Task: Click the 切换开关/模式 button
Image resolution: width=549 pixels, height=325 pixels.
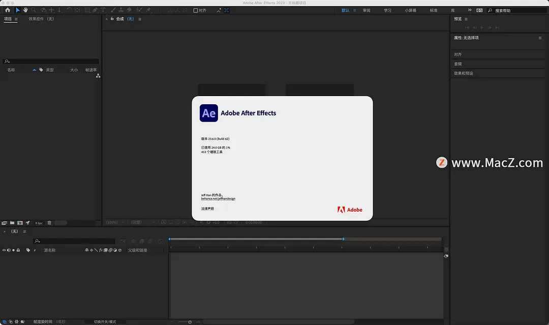Action: coord(105,322)
